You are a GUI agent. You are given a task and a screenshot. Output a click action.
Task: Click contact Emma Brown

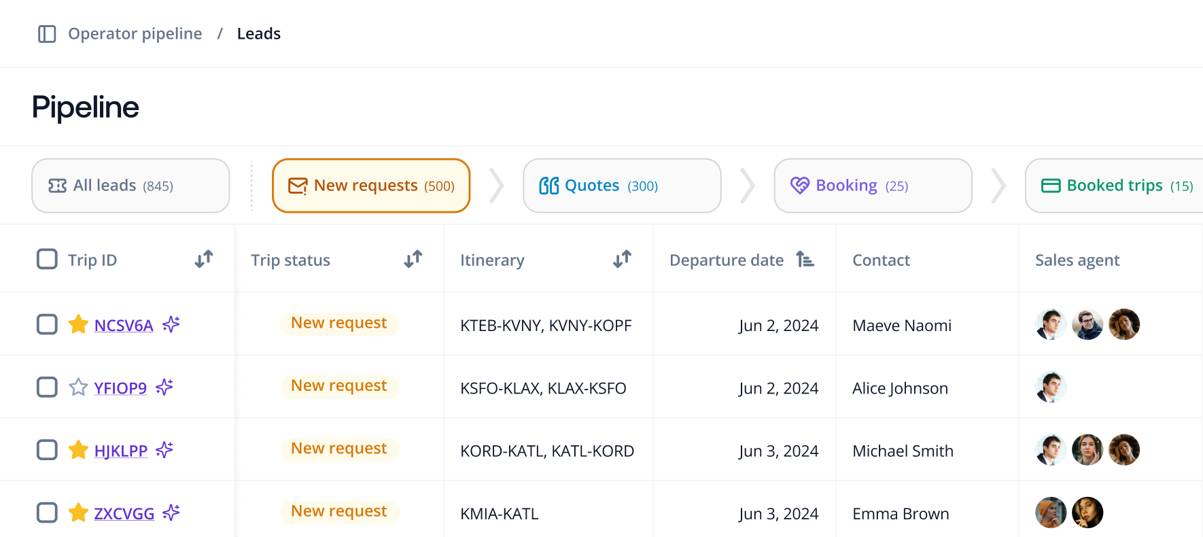pyautogui.click(x=901, y=514)
